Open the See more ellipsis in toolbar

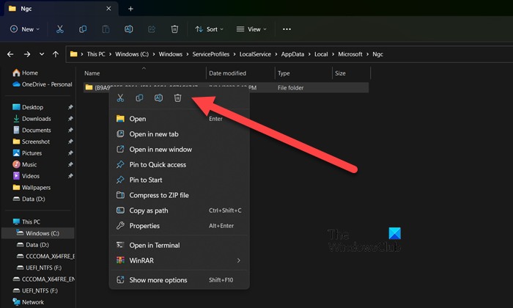pos(287,29)
